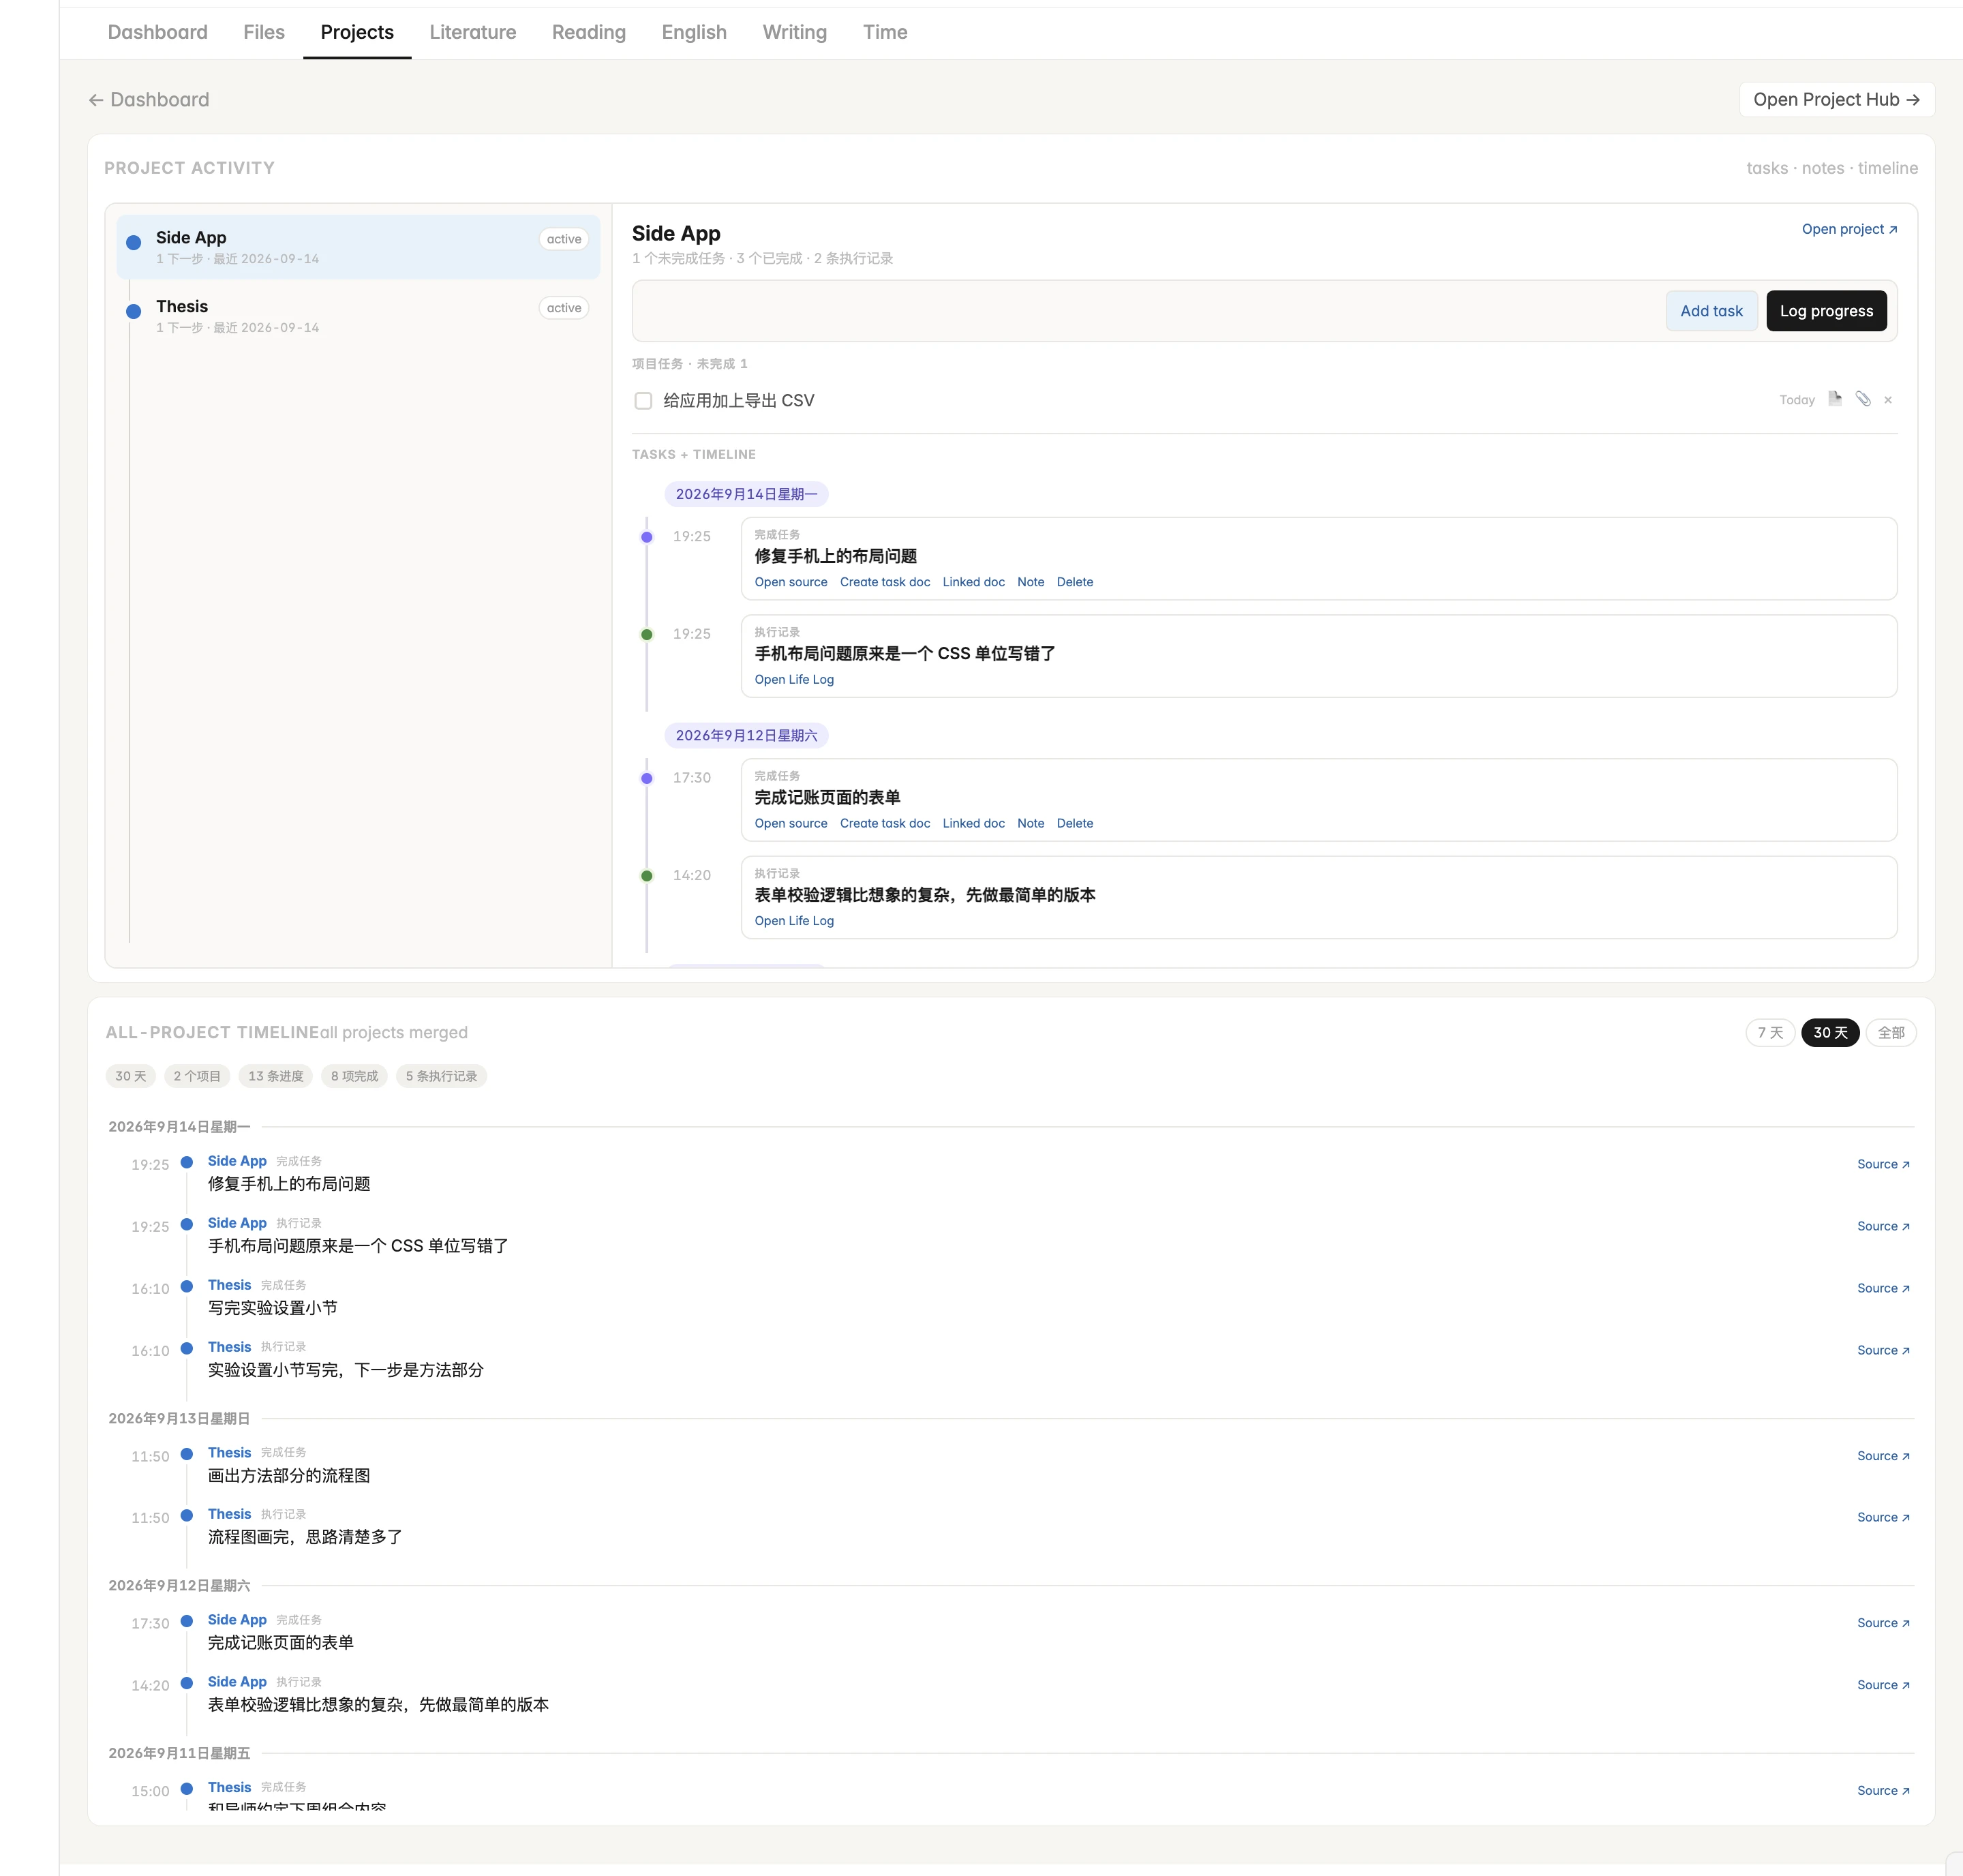
Task: Create task doc for 完成记账页面的表单
Action: point(884,823)
